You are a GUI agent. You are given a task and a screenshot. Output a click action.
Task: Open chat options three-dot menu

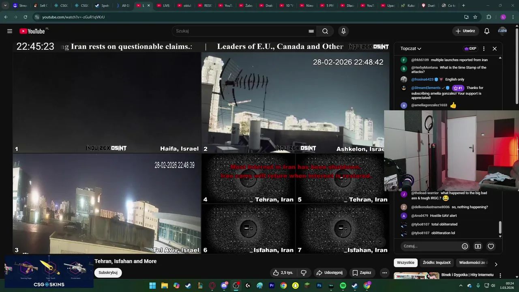click(484, 49)
